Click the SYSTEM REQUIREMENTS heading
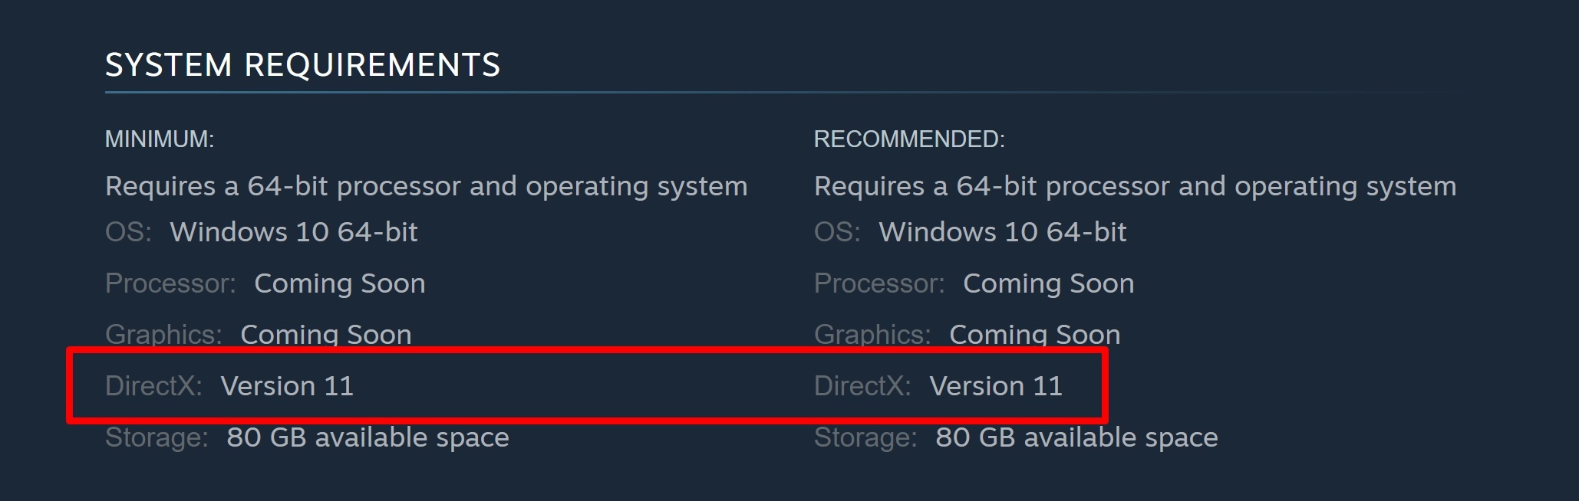Image resolution: width=1579 pixels, height=501 pixels. coord(302,65)
